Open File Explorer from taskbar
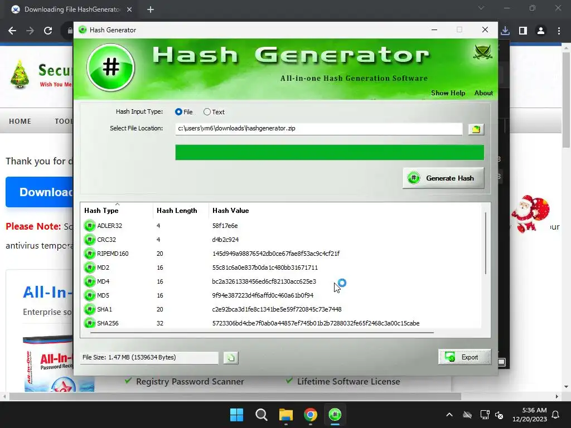The width and height of the screenshot is (571, 428). tap(286, 415)
